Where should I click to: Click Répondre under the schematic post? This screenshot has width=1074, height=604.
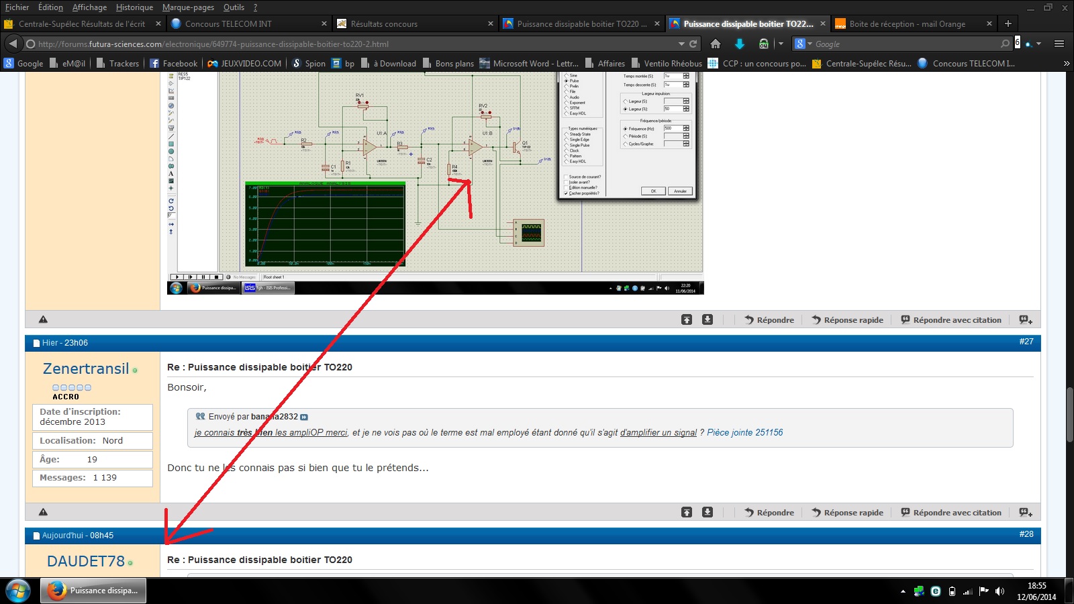769,320
